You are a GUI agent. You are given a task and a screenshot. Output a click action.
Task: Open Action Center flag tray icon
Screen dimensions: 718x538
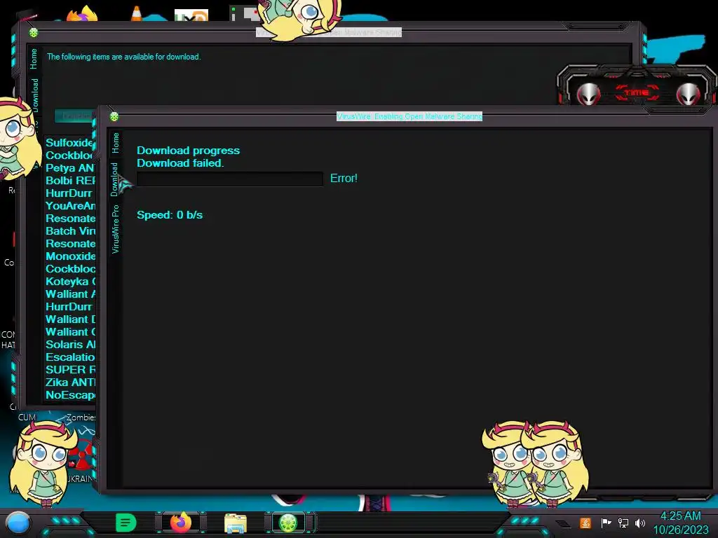[606, 523]
